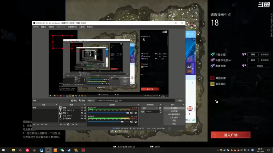Open transition properties gear beside 渐变
Screen dimensions: 273x153
[x=160, y=108]
